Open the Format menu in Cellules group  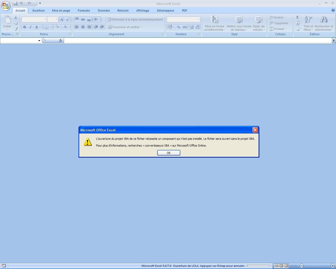278,29
